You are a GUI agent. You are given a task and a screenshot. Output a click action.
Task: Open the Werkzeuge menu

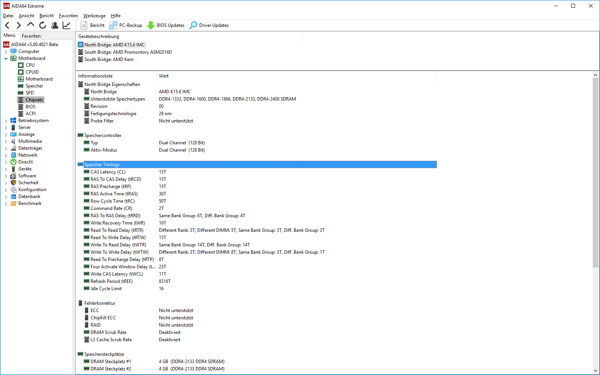94,16
